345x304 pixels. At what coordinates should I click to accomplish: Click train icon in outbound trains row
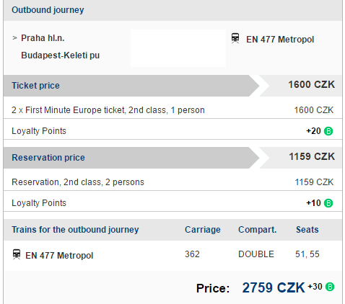tap(17, 254)
